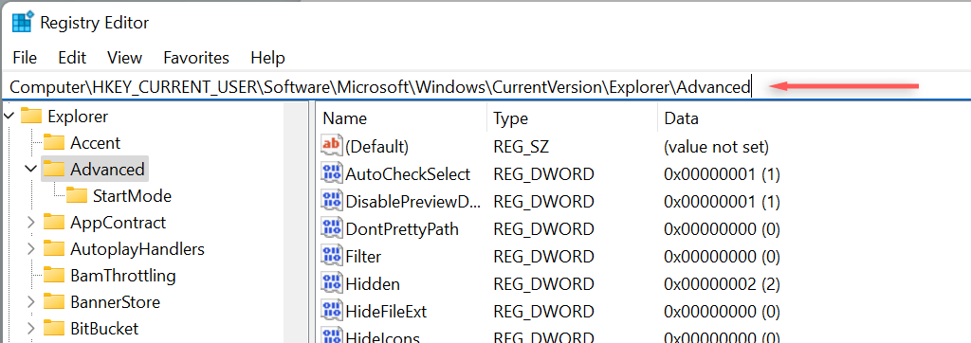The height and width of the screenshot is (343, 971).
Task: Click the (Default) string value icon
Action: 331,146
